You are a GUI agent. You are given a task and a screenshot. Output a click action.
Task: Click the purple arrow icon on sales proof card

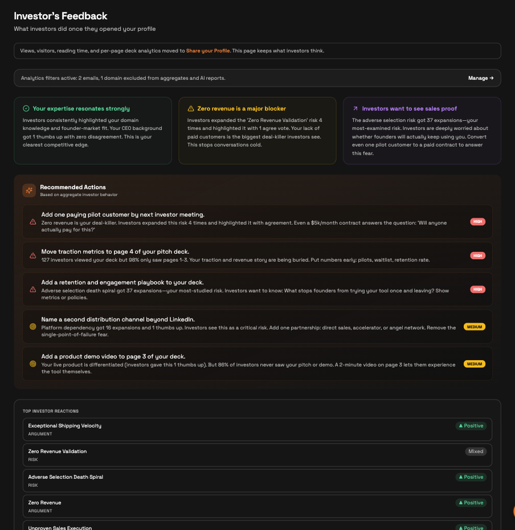(x=355, y=108)
